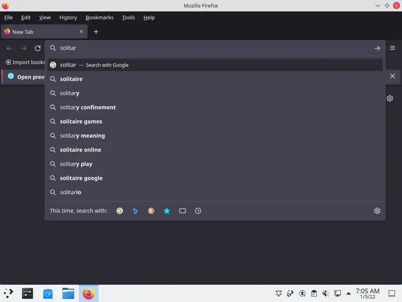Search open tabs via the tab icon
The height and width of the screenshot is (302, 402).
click(x=182, y=211)
